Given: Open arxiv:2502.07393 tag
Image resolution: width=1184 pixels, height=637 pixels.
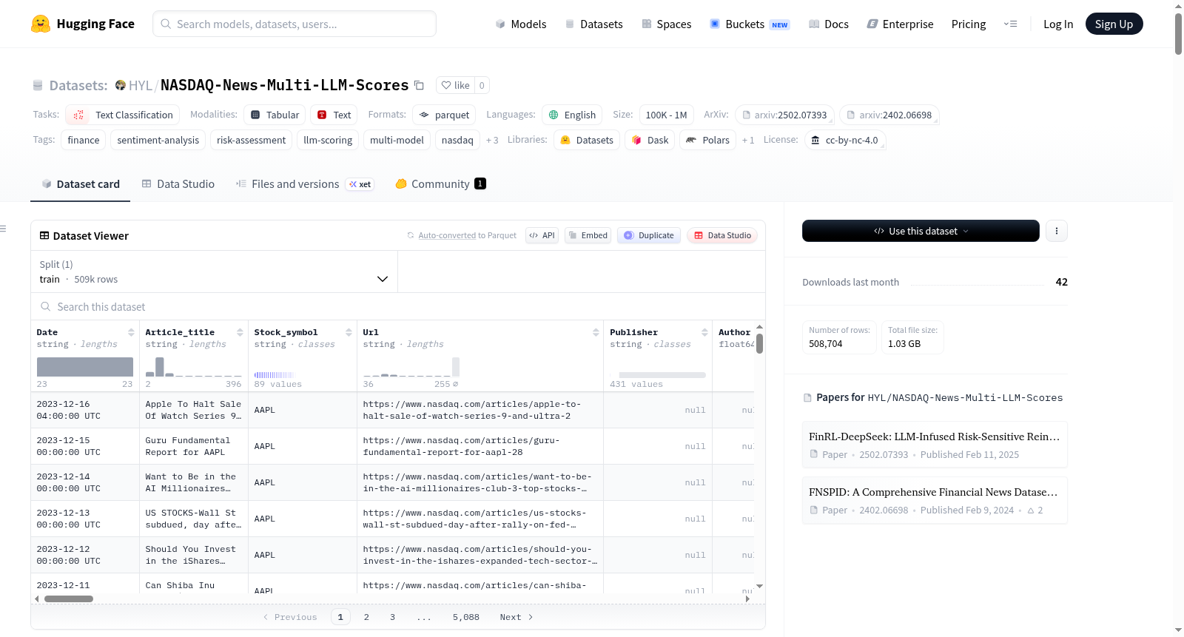Looking at the screenshot, I should tap(784, 115).
